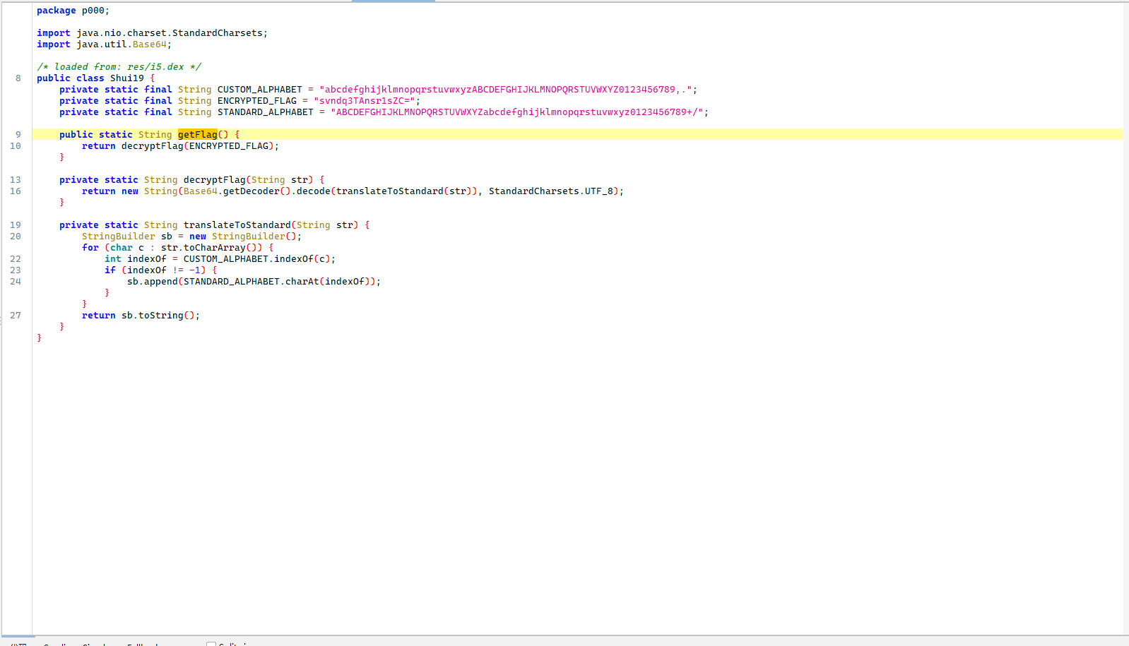Click the decryptFlag method declaration name

215,179
